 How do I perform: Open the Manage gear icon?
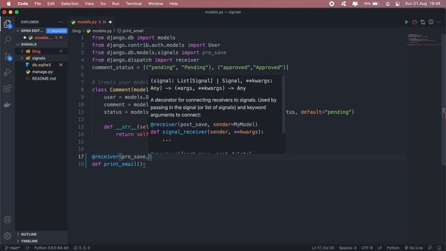(x=8, y=236)
